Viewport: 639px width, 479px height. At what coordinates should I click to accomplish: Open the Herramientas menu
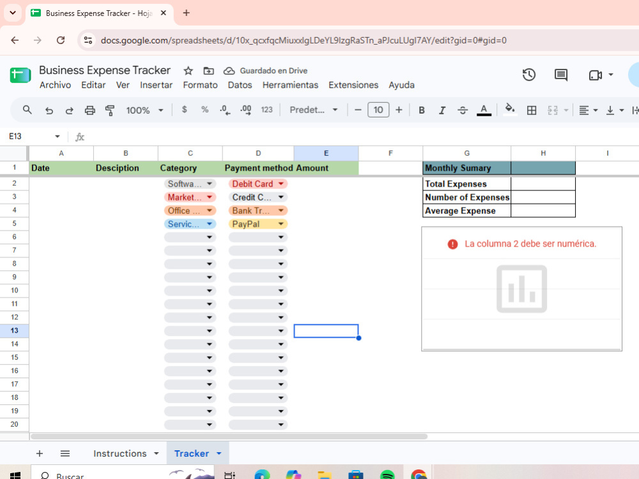click(x=290, y=85)
